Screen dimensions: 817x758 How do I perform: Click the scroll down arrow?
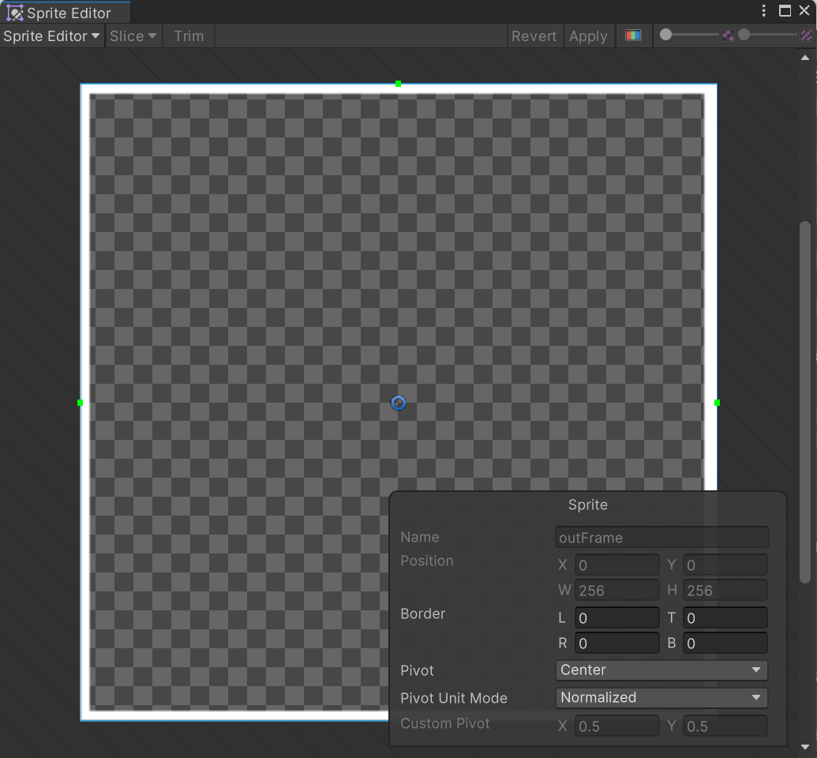805,748
